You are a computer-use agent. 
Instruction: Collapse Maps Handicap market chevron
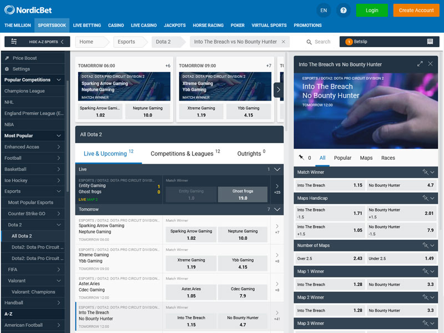432,198
